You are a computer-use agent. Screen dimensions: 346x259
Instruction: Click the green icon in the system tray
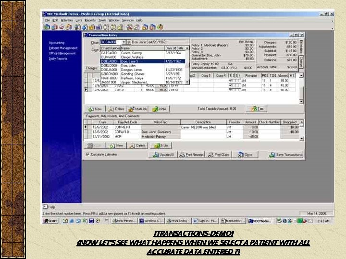point(300,221)
